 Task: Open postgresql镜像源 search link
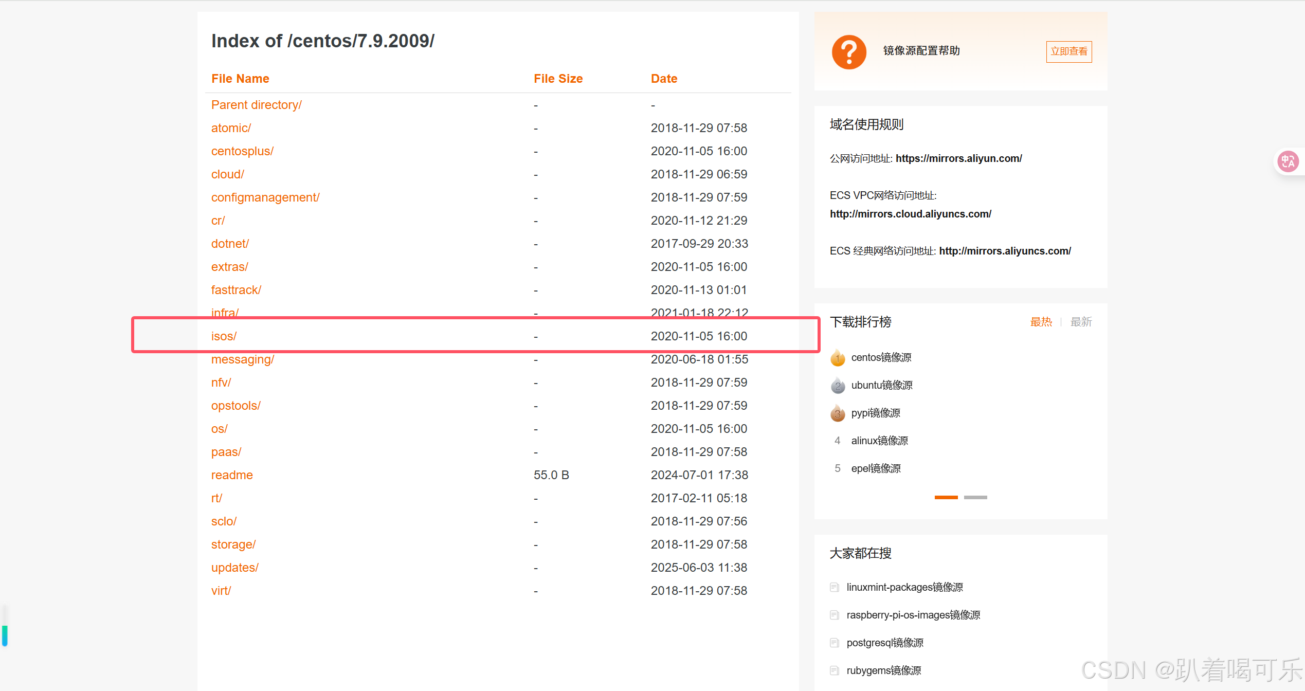884,643
